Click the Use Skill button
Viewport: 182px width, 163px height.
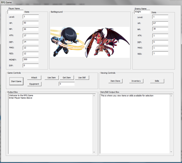pyautogui.click(x=82, y=77)
